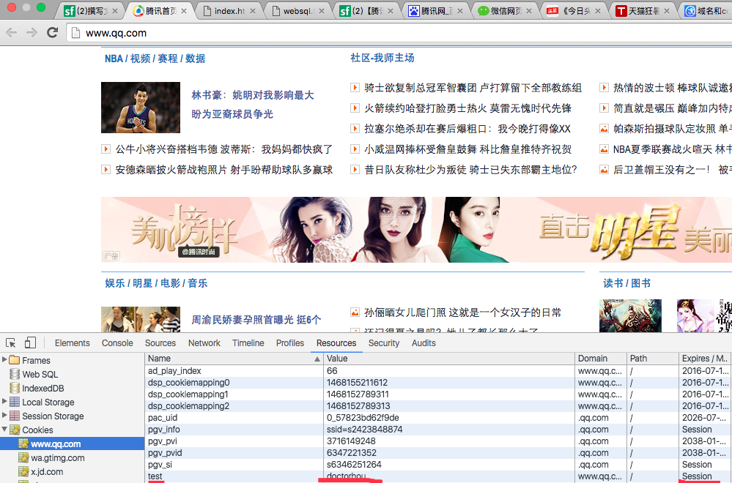This screenshot has width=732, height=483.
Task: Click the browser back arrow
Action: pyautogui.click(x=11, y=33)
